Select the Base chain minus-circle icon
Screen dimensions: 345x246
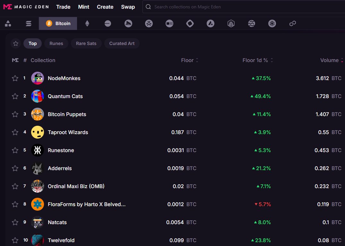108,23
